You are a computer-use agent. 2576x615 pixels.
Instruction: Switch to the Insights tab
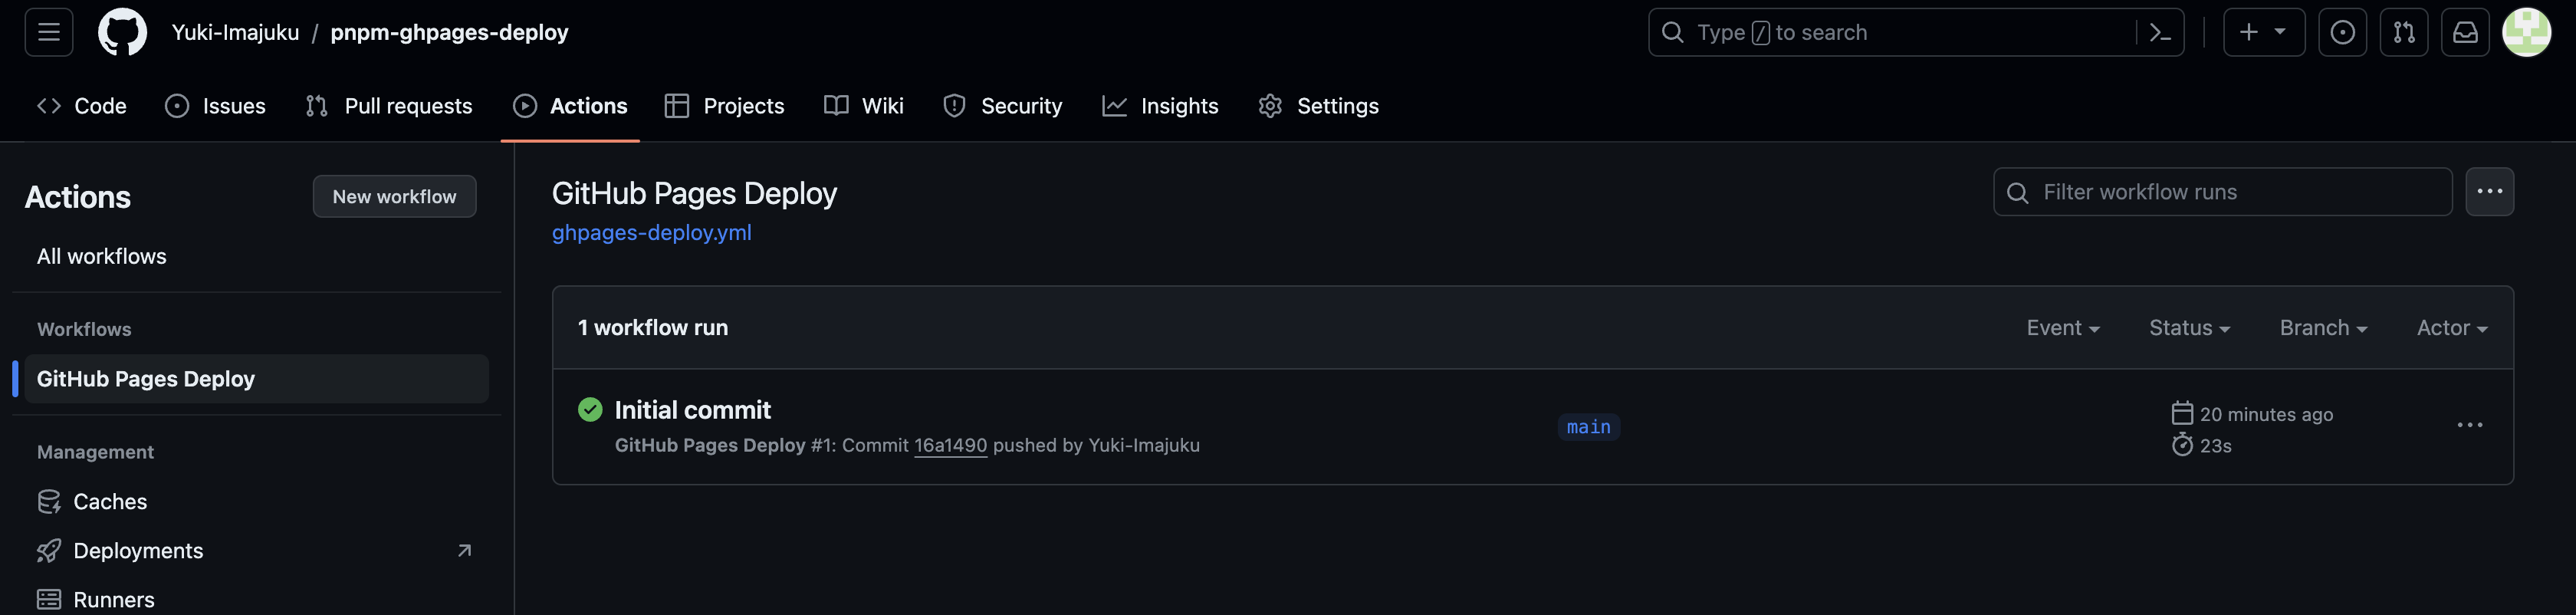(x=1160, y=106)
